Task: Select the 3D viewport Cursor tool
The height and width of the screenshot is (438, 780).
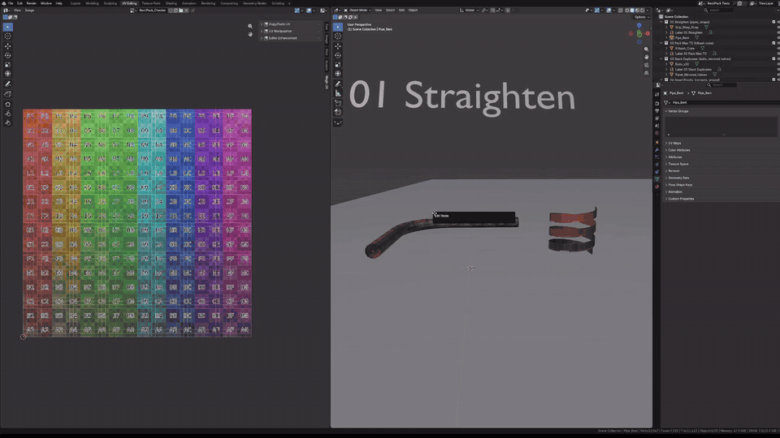Action: coord(338,36)
